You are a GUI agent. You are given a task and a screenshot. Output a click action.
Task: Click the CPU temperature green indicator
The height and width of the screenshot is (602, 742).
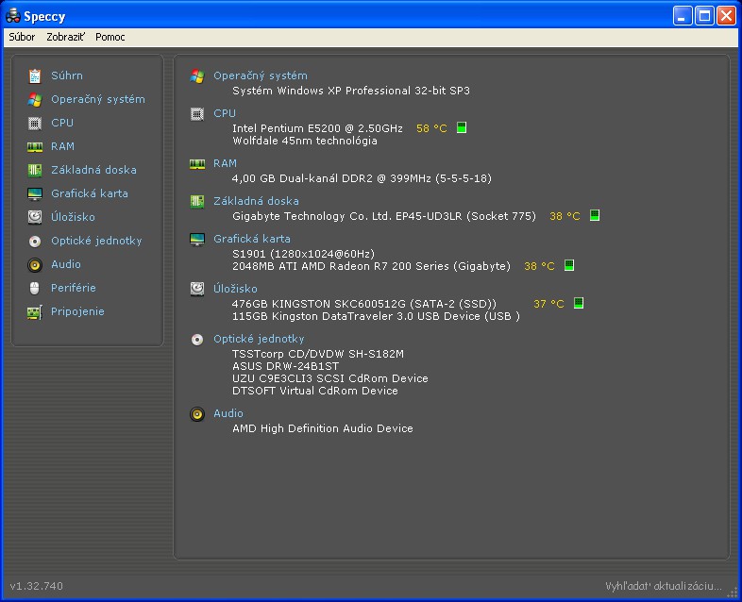[462, 128]
